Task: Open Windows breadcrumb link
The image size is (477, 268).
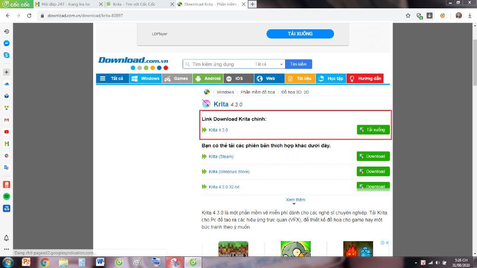Action: (x=225, y=92)
